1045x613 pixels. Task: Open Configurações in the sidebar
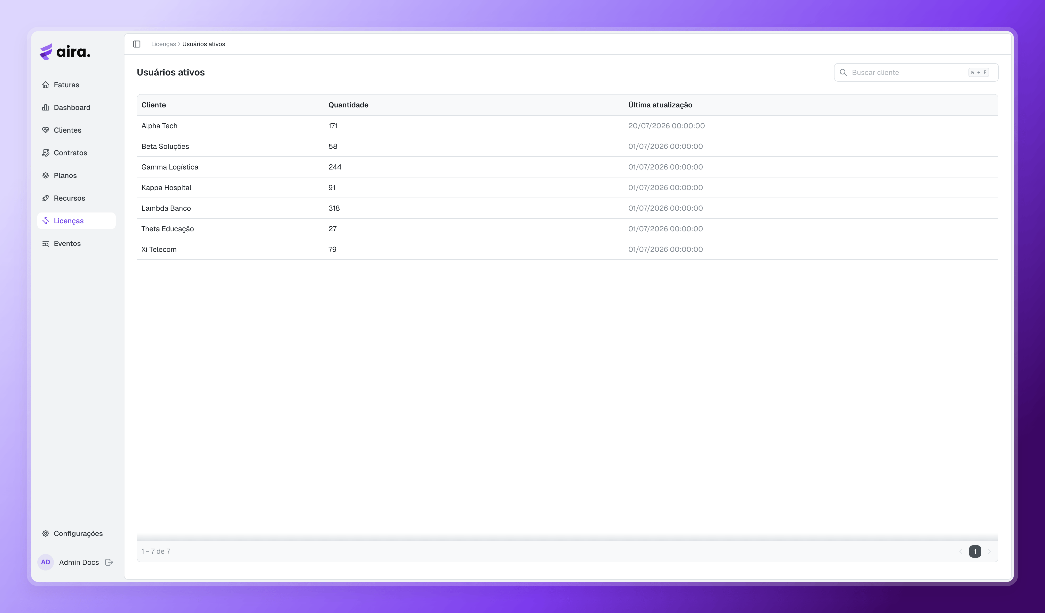tap(76, 533)
